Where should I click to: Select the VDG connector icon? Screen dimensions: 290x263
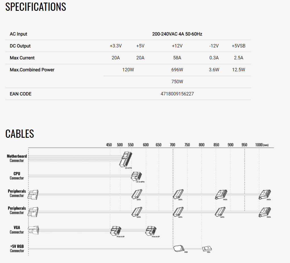pos(207,249)
